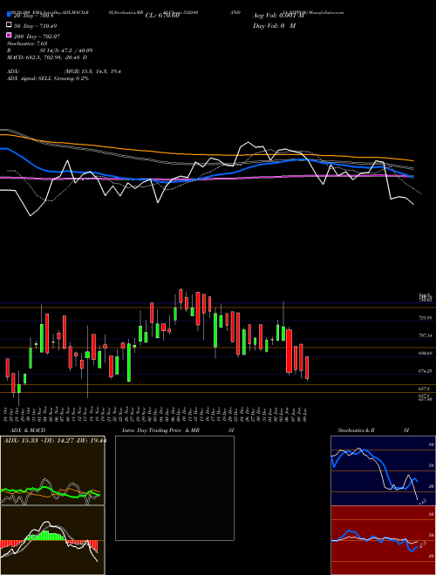
Task: Click the 'Stochastics: 7.68' reading
Action: pyautogui.click(x=25, y=44)
